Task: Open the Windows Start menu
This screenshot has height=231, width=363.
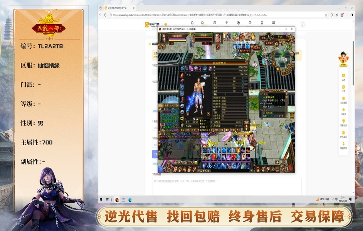Action: [x=101, y=199]
